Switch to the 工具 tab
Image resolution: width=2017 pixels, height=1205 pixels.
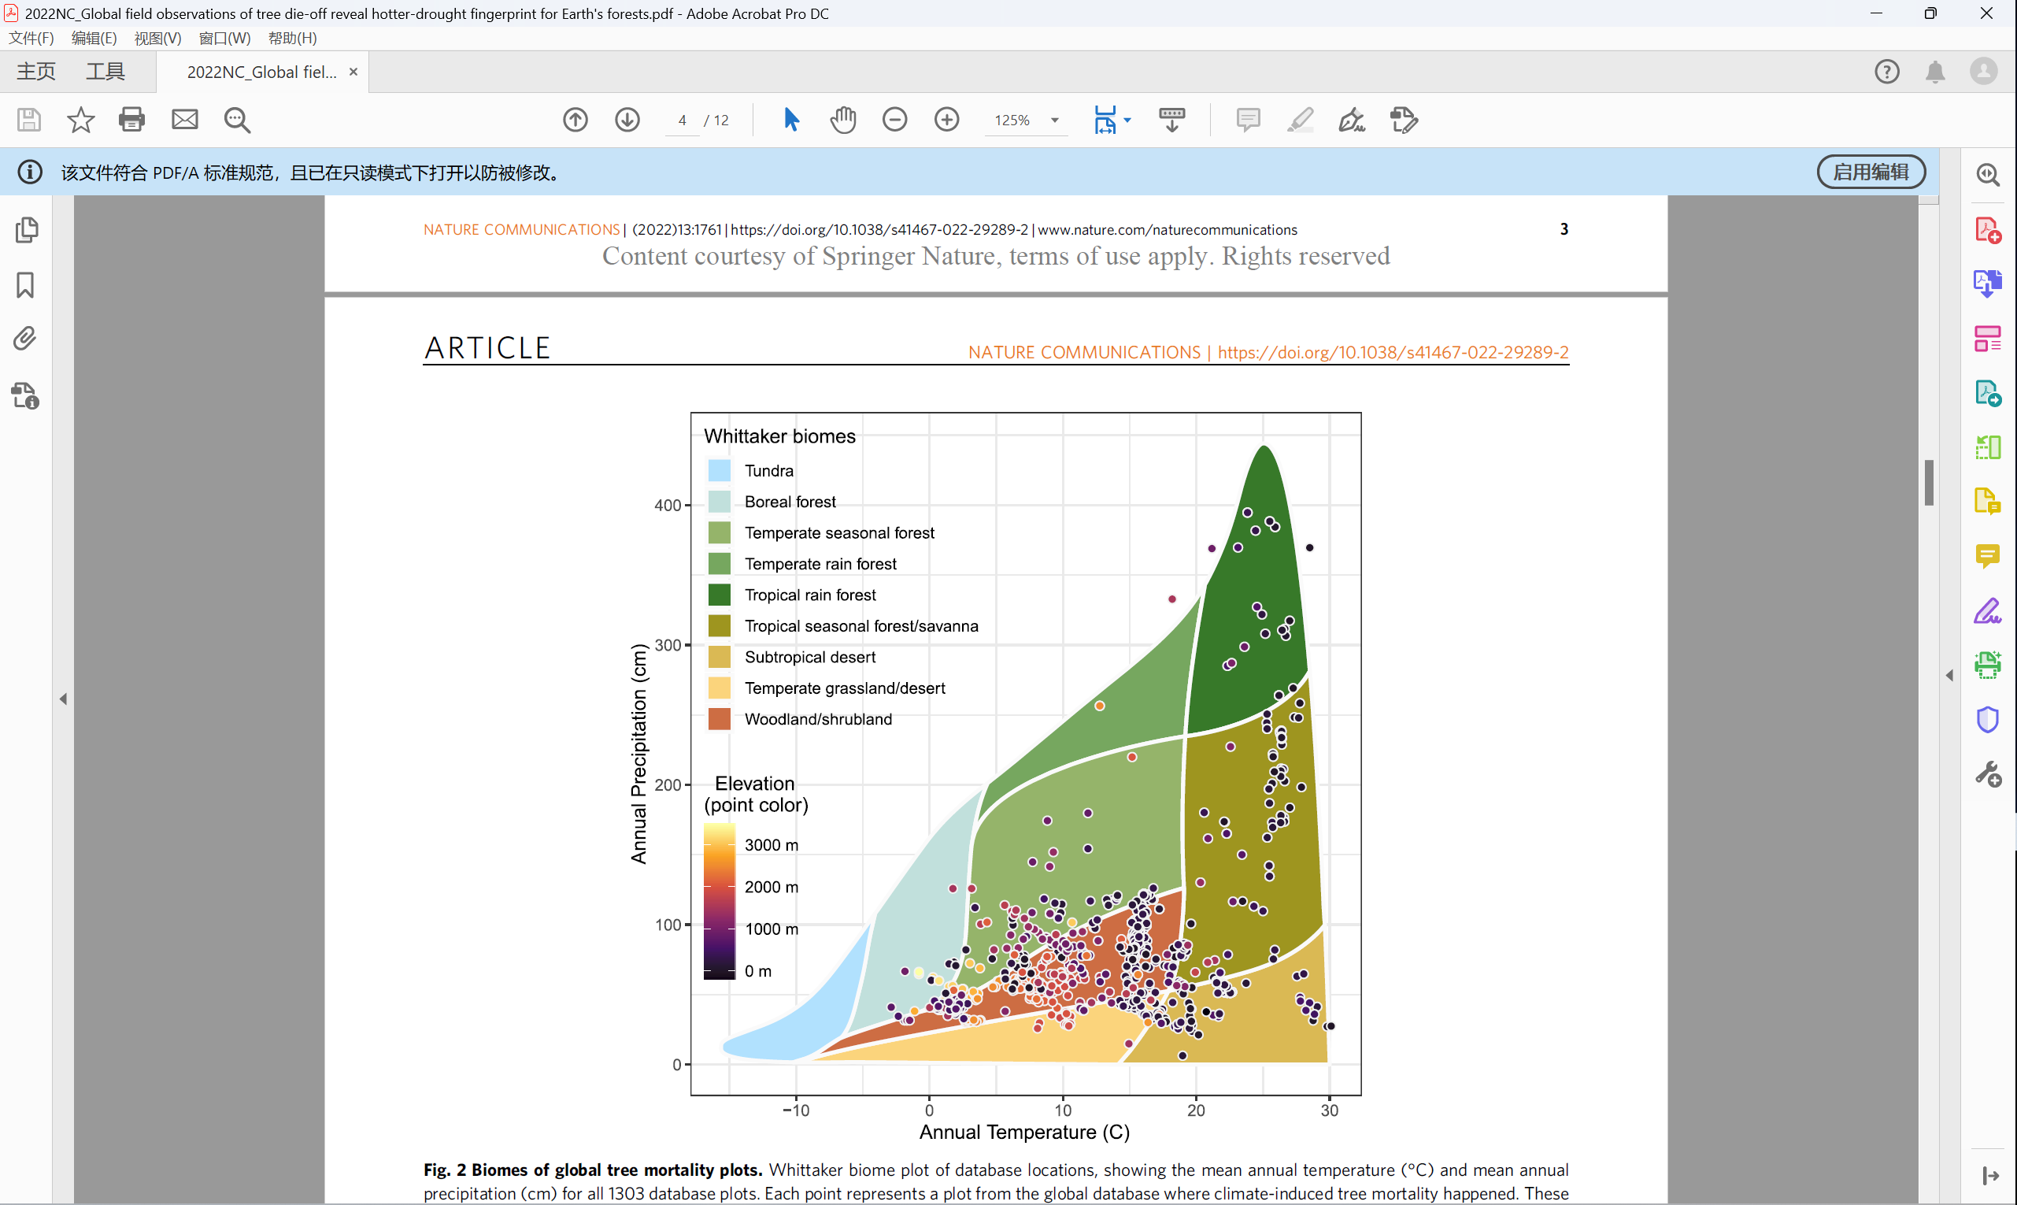coord(105,72)
